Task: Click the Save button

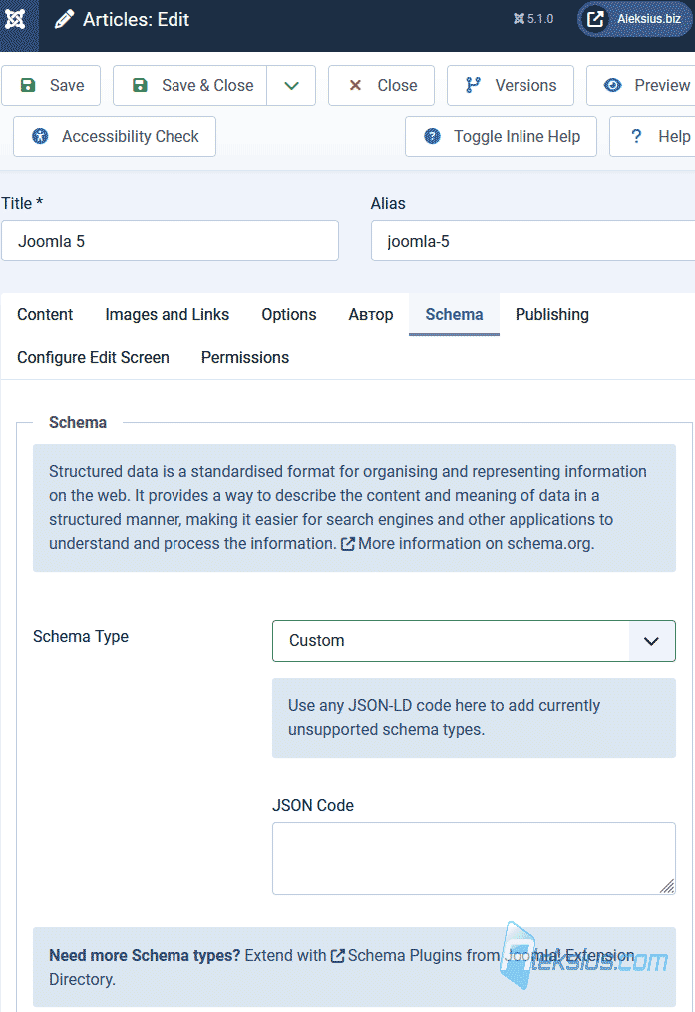Action: [x=51, y=85]
